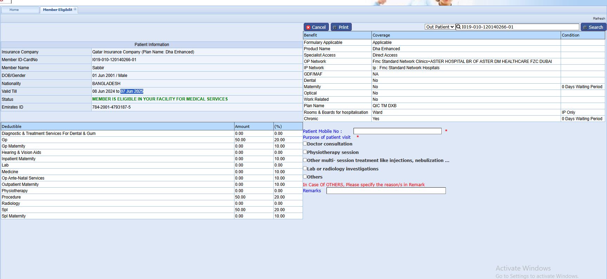Click into the Remarks text box
Screen dimensions: 607x279
pos(386,191)
